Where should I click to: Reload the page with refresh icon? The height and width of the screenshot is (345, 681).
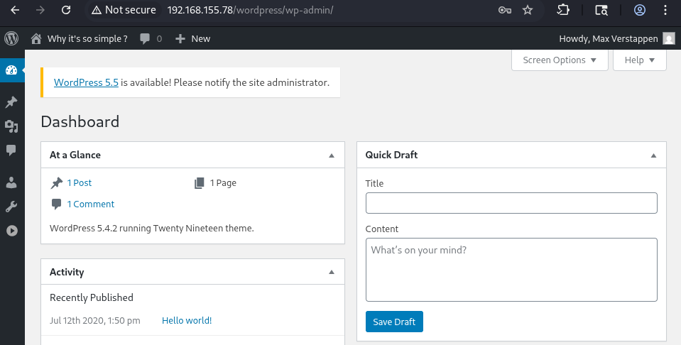pyautogui.click(x=66, y=10)
